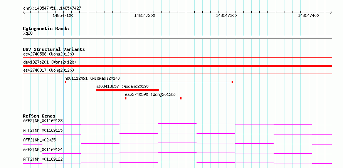Viewport: 343px width, 168px height.
Task: Click the magenta line for AFF2|NM_001169124
Action: coord(178,153)
